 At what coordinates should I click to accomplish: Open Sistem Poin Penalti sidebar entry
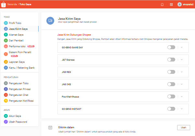(x=20, y=52)
